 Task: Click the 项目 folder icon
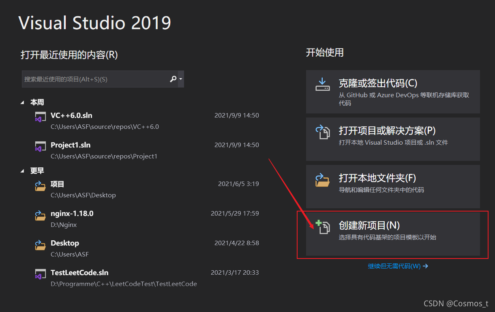(40, 186)
